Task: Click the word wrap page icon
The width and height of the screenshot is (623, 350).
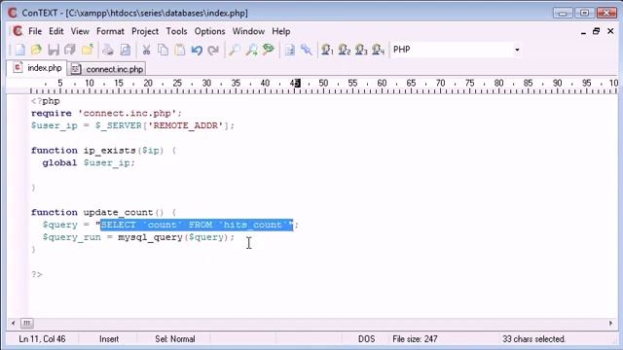Action: coord(290,50)
